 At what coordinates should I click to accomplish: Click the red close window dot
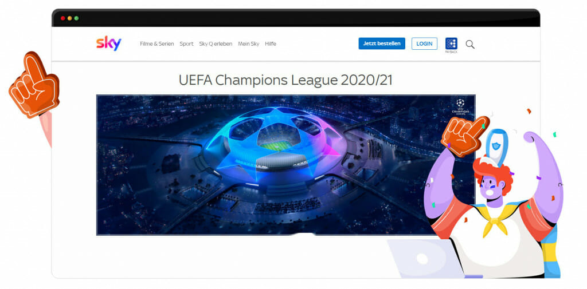(63, 18)
